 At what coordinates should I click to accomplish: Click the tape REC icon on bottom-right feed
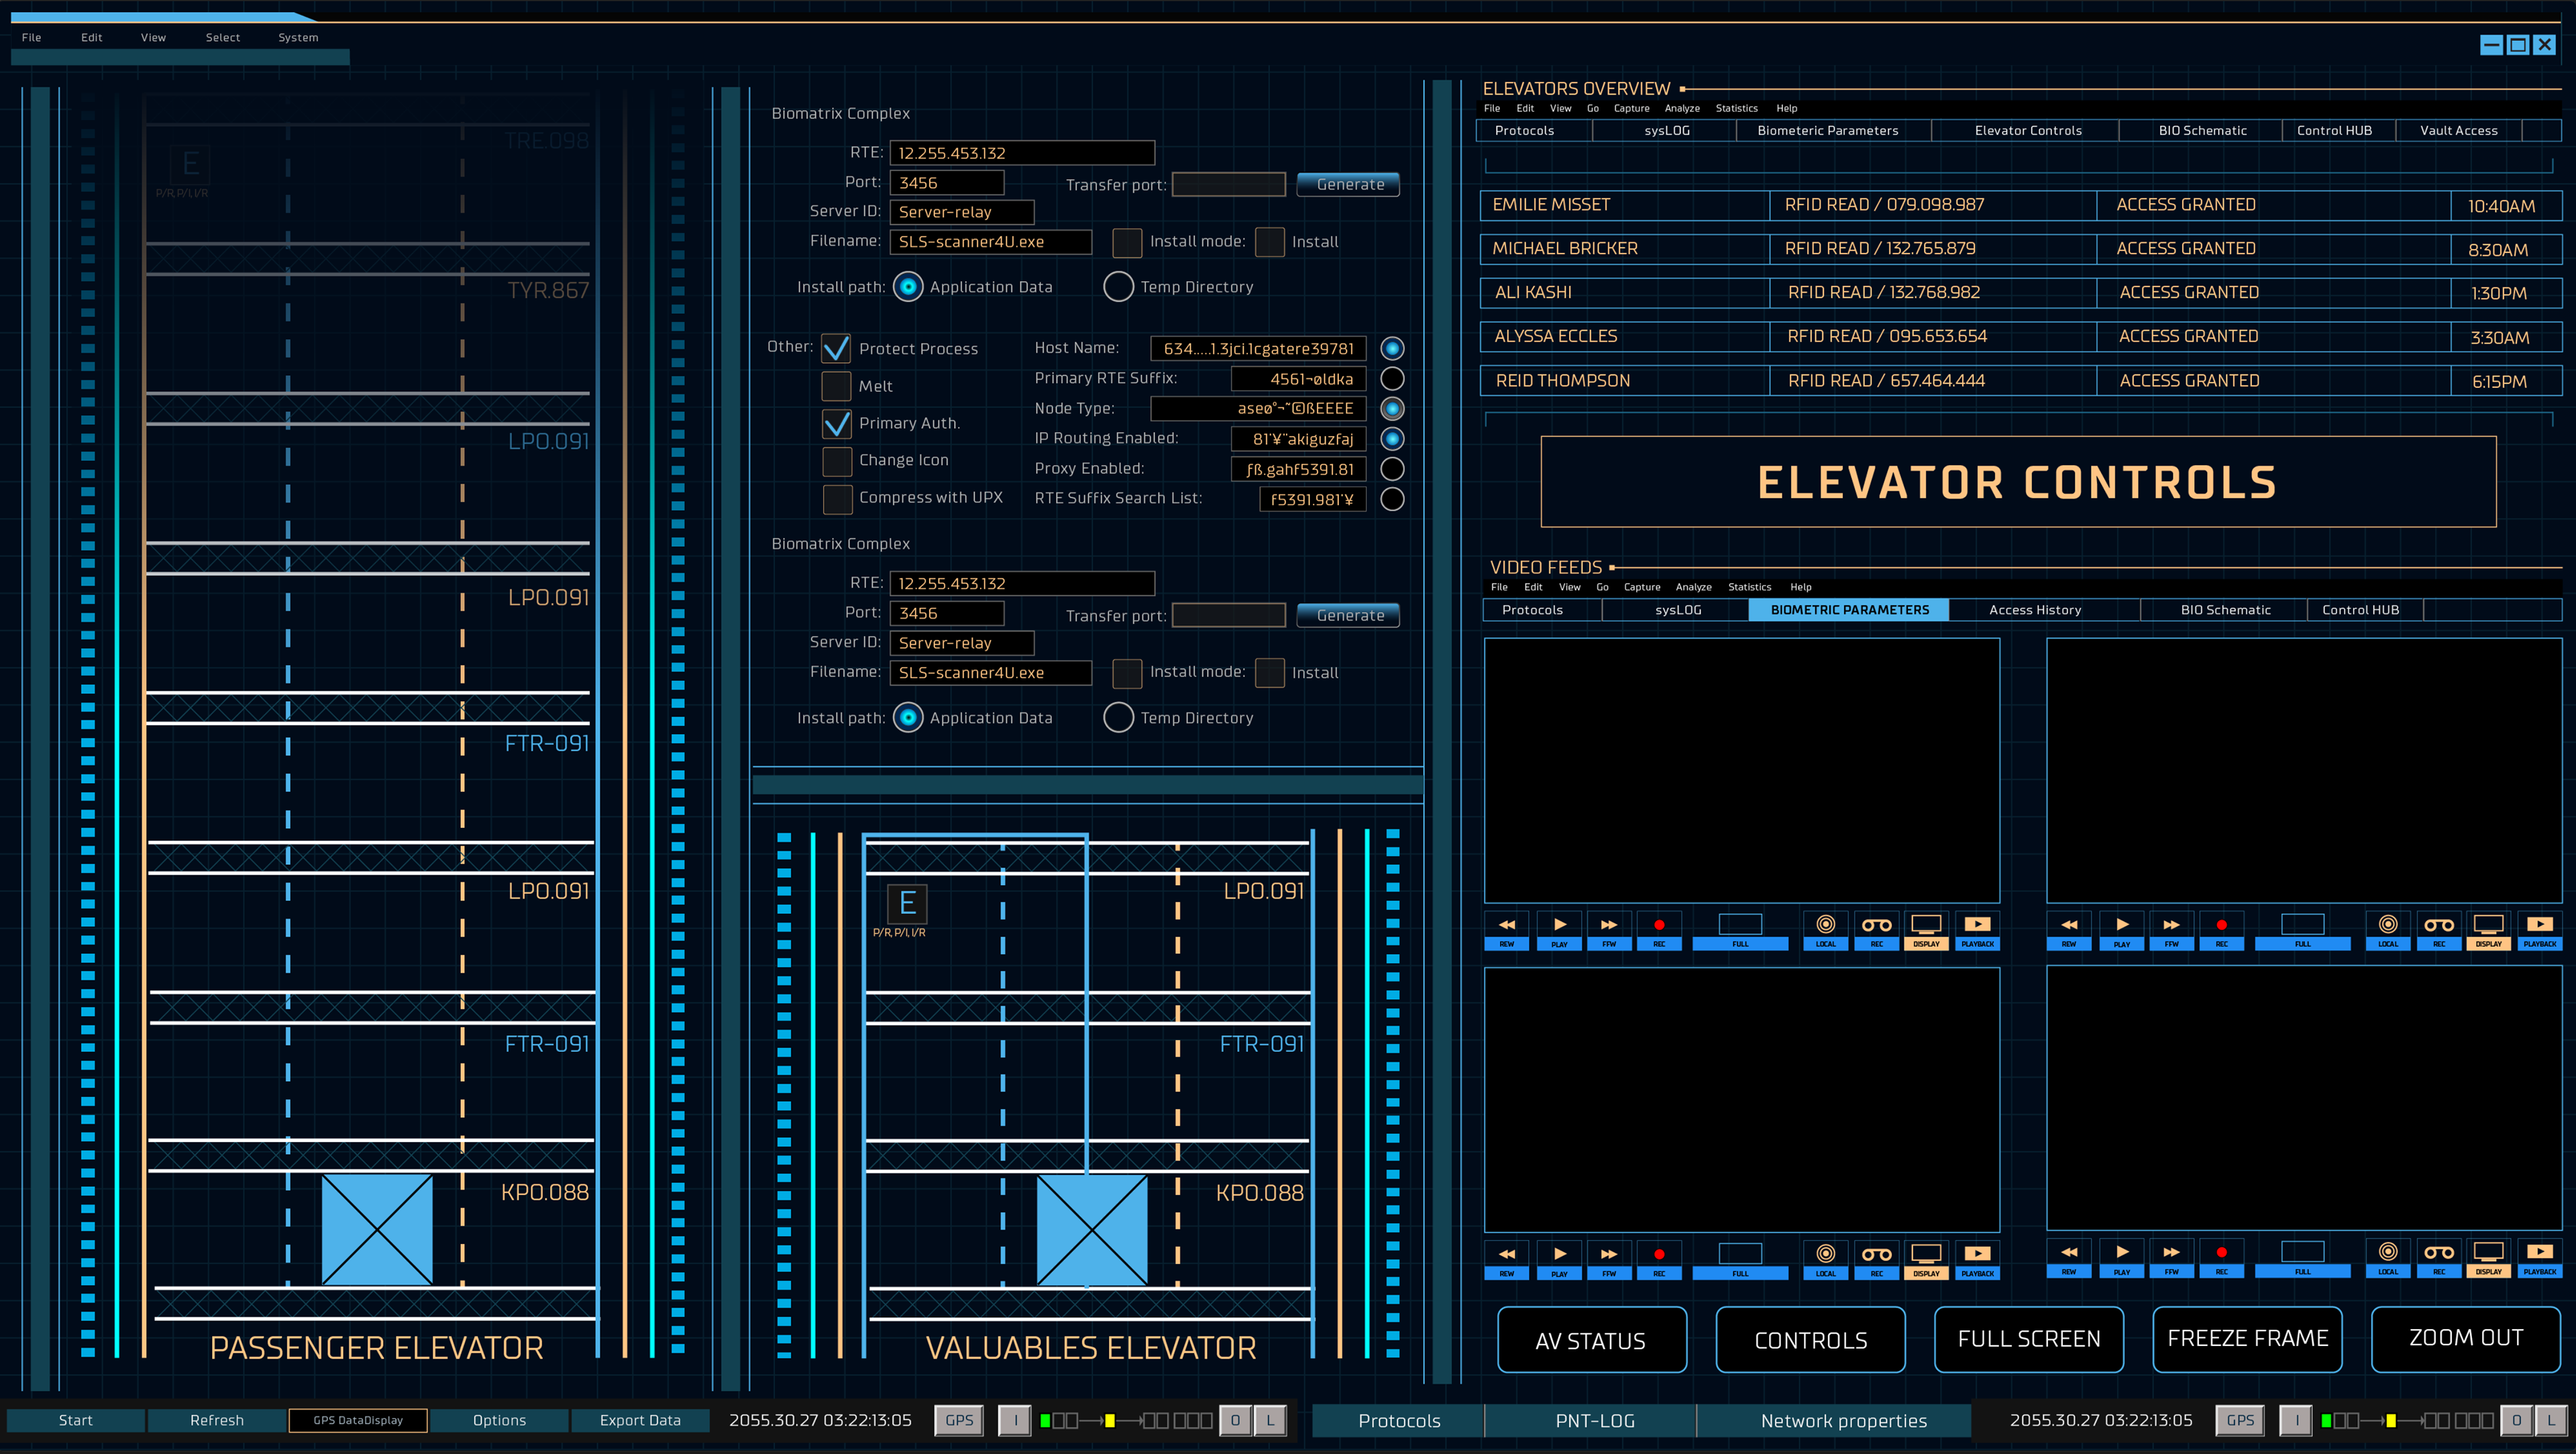point(2438,1253)
